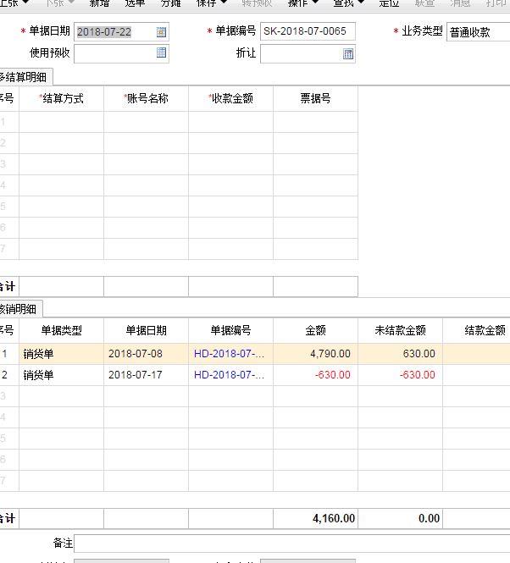
Task: Switch to the 核销明细 tab
Action: coord(20,309)
